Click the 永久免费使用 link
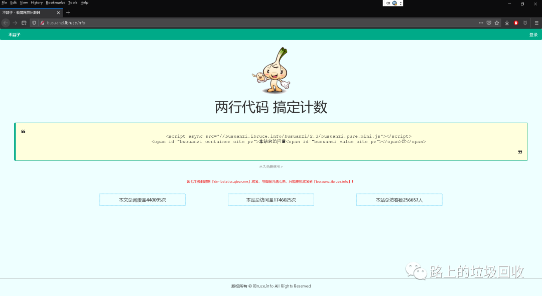The image size is (542, 296). coord(271,167)
